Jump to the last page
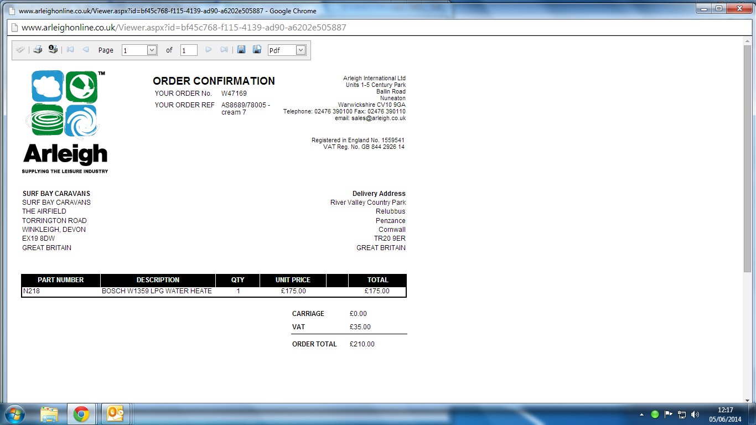The height and width of the screenshot is (425, 756). coord(224,50)
